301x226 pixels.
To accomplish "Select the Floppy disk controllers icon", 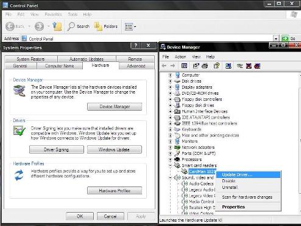I will 177,99.
